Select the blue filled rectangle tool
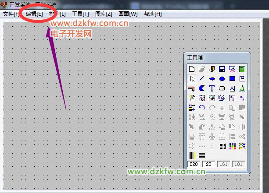This screenshot has width=269, height=193. [232, 79]
